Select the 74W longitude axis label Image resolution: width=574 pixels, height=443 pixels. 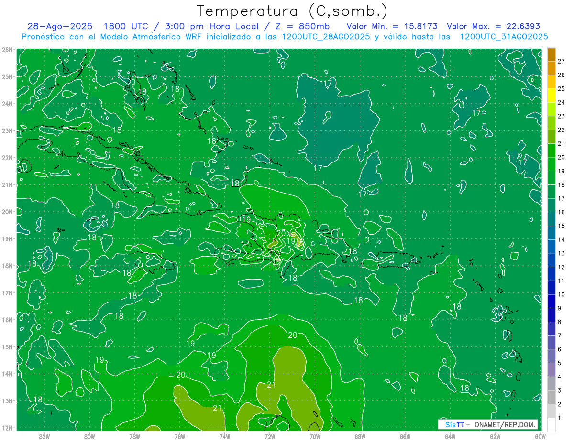(225, 436)
